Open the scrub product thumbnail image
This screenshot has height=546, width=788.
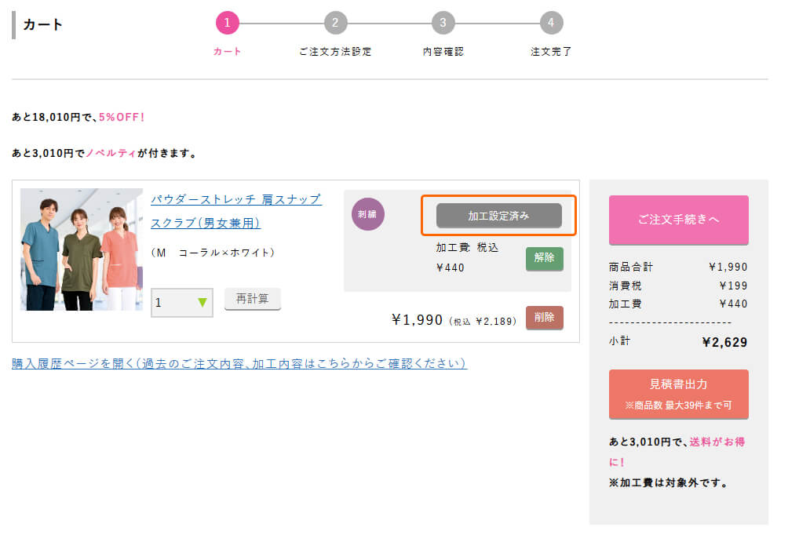tap(82, 249)
